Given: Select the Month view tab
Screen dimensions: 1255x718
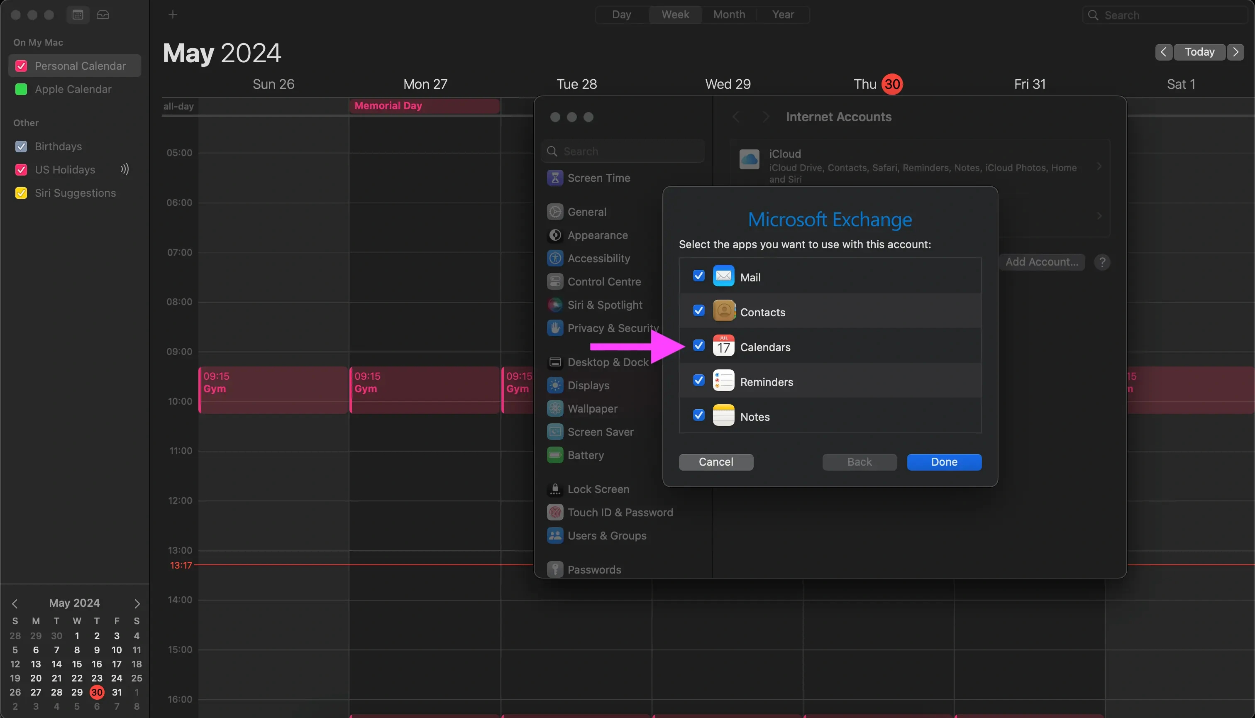Looking at the screenshot, I should click(729, 15).
